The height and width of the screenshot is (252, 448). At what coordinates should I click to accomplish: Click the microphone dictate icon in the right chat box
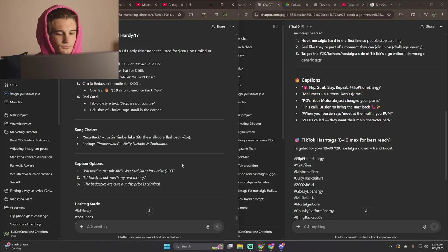click(x=425, y=227)
